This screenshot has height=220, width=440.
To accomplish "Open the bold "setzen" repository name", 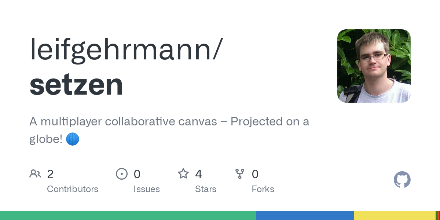I will coord(76,84).
